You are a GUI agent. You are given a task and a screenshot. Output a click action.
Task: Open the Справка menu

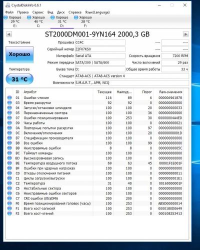pyautogui.click(x=75, y=12)
